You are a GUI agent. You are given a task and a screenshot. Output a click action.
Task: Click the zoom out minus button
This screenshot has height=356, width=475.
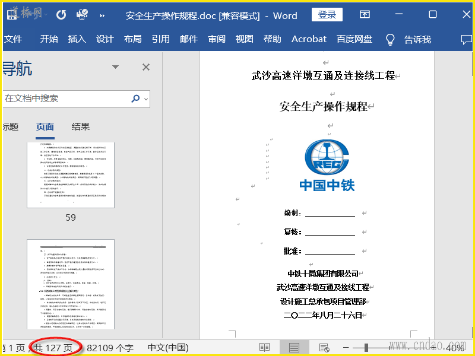point(346,348)
